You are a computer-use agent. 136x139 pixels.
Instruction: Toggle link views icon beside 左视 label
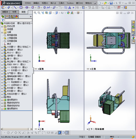point(88,69)
